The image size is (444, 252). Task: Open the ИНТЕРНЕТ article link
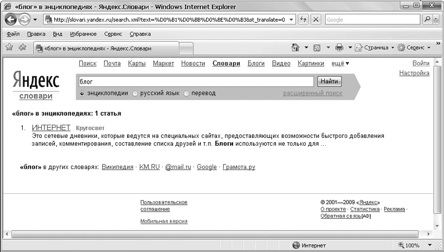pos(51,127)
